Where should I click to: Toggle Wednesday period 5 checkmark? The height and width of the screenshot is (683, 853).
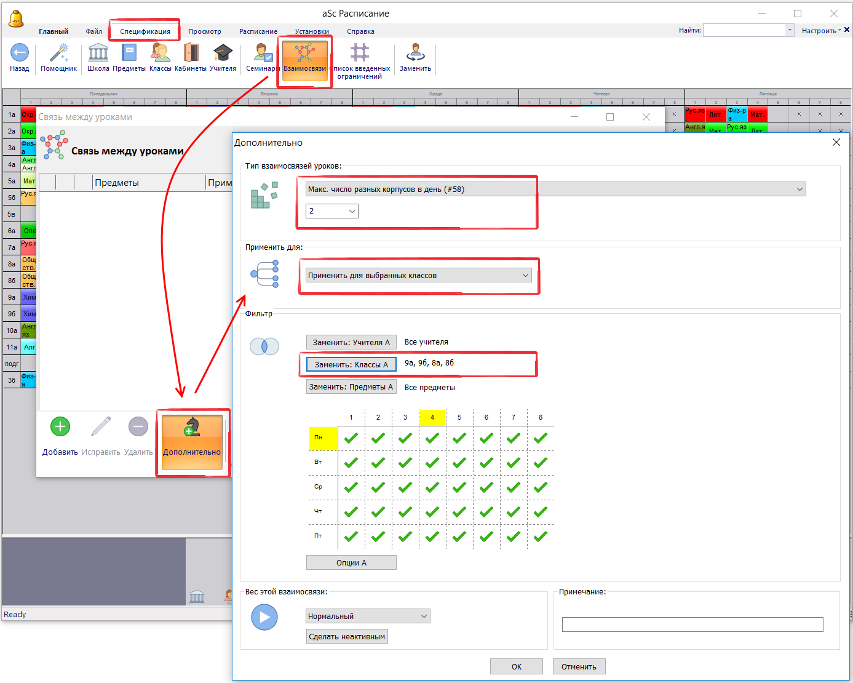tap(459, 487)
